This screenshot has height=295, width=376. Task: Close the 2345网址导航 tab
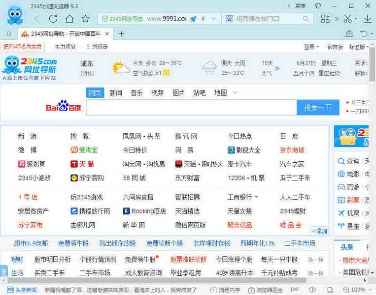(x=107, y=34)
